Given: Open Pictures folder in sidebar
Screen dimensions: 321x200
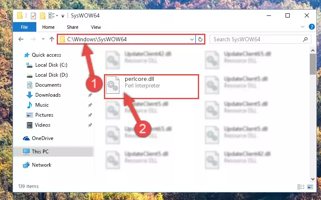Looking at the screenshot, I should [44, 115].
